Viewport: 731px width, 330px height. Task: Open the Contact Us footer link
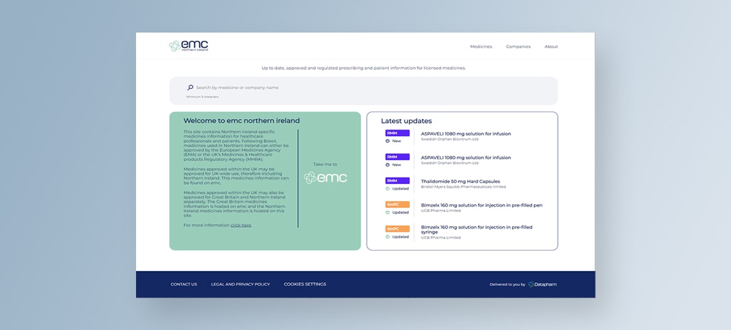[184, 284]
